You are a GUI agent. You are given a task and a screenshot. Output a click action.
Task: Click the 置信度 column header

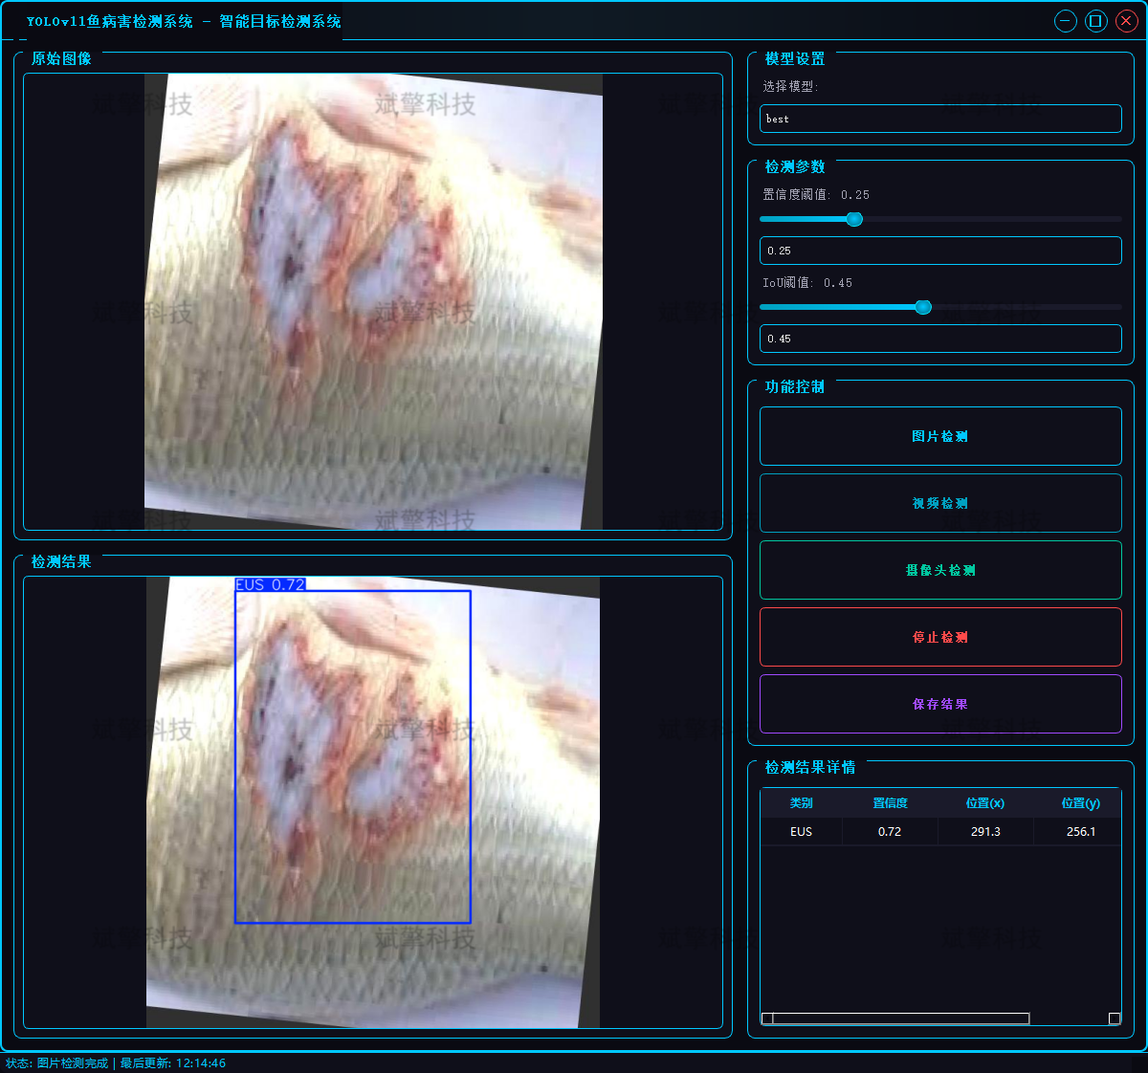click(x=890, y=803)
